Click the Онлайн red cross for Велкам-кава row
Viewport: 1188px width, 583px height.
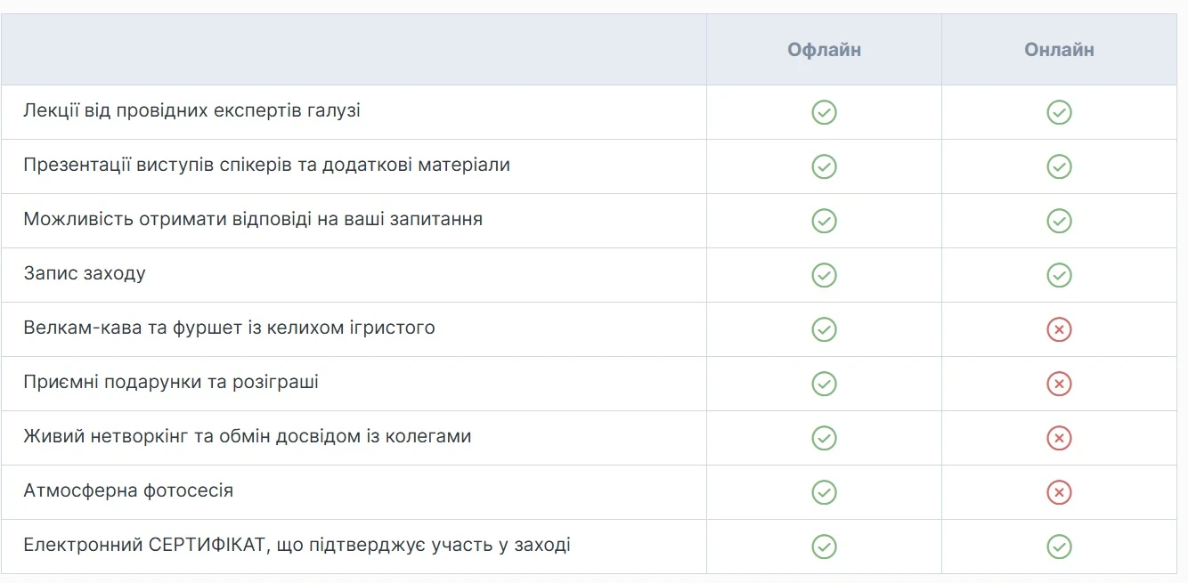click(x=1059, y=329)
